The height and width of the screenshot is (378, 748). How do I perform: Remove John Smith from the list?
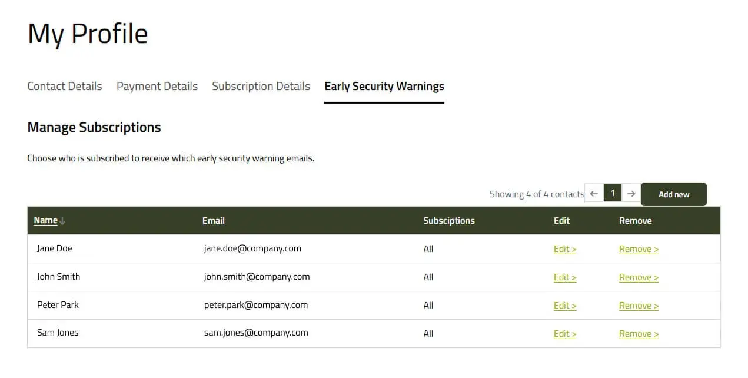639,277
